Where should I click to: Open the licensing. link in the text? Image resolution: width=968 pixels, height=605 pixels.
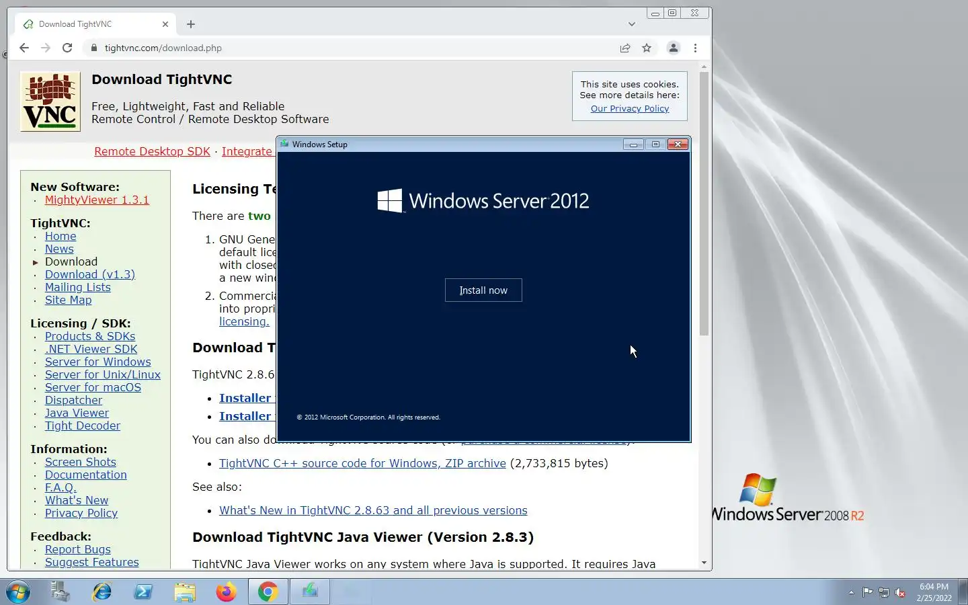pyautogui.click(x=244, y=321)
